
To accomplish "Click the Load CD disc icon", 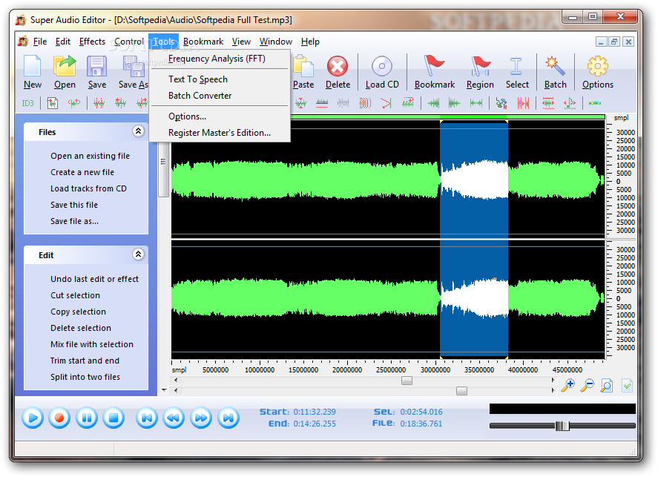I will pos(382,66).
